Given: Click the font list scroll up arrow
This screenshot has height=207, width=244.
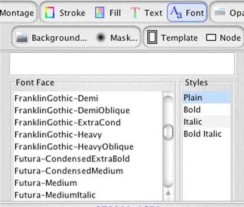Looking at the screenshot, I should click(168, 193).
